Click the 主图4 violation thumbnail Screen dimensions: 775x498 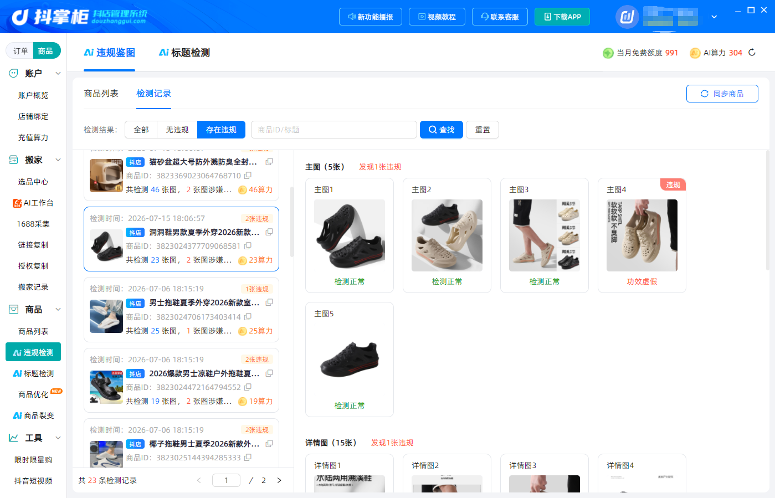coord(642,235)
